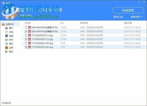Click image icon of 171534044521.261.jpg
This screenshot has height=106, width=147.
pos(29,43)
